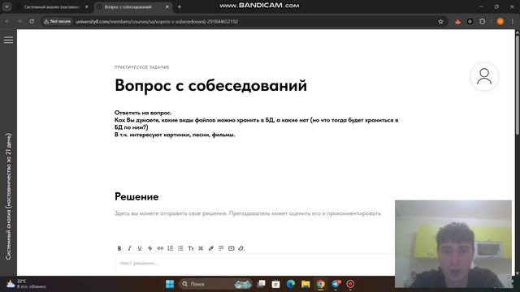Open File Explorer from the taskbar
Image resolution: width=520 pixels, height=292 pixels.
click(x=305, y=284)
